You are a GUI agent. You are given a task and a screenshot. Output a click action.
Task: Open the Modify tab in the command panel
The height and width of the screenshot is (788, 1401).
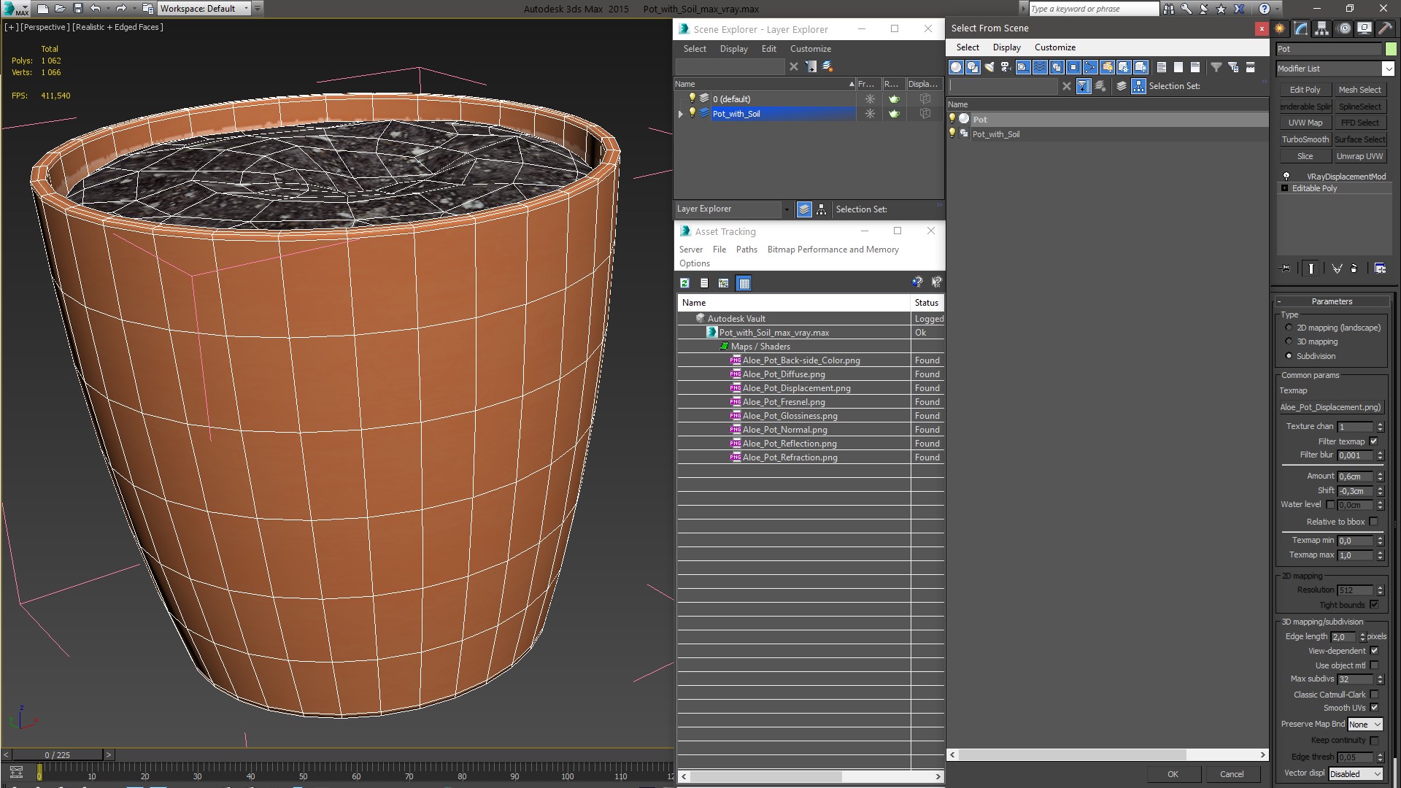pyautogui.click(x=1301, y=28)
